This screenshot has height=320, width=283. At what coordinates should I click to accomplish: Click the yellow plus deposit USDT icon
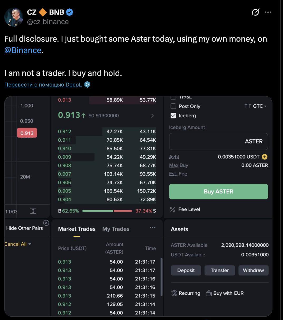(x=265, y=157)
